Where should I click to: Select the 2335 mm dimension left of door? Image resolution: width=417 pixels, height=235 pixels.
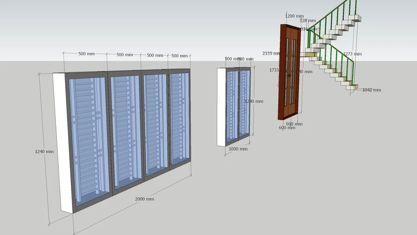pos(271,53)
